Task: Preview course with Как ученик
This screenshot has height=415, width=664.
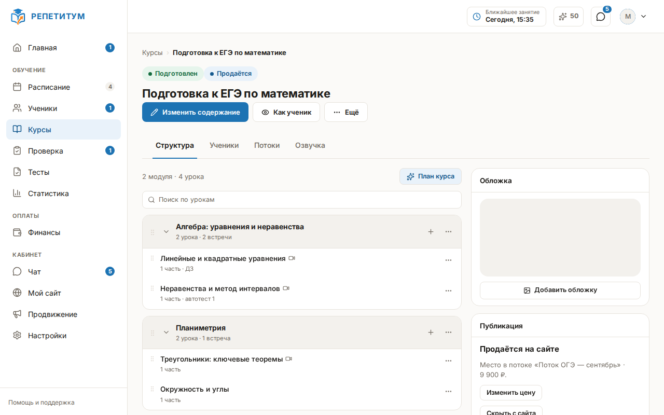Action: pyautogui.click(x=286, y=112)
